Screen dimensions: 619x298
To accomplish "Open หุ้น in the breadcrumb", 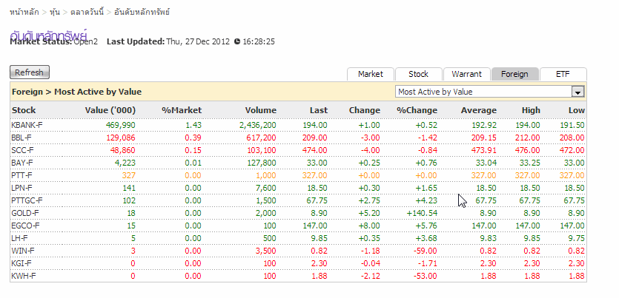I will pyautogui.click(x=55, y=12).
